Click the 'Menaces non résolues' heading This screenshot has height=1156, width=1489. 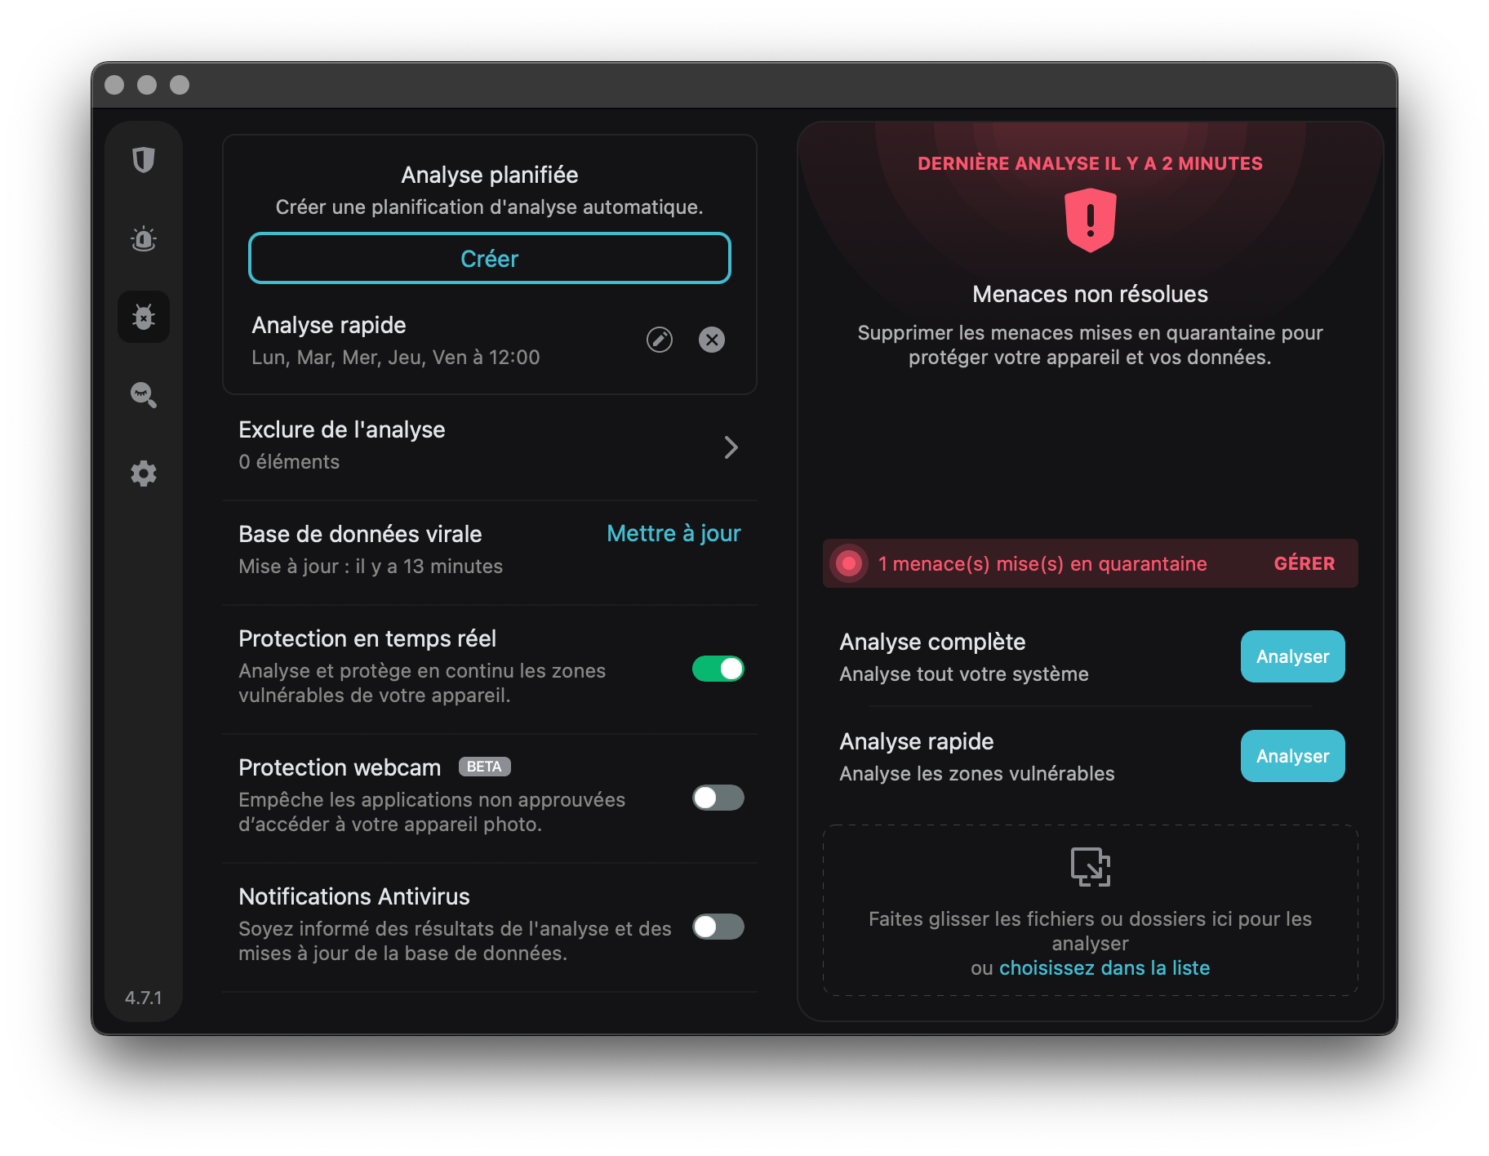pyautogui.click(x=1091, y=294)
